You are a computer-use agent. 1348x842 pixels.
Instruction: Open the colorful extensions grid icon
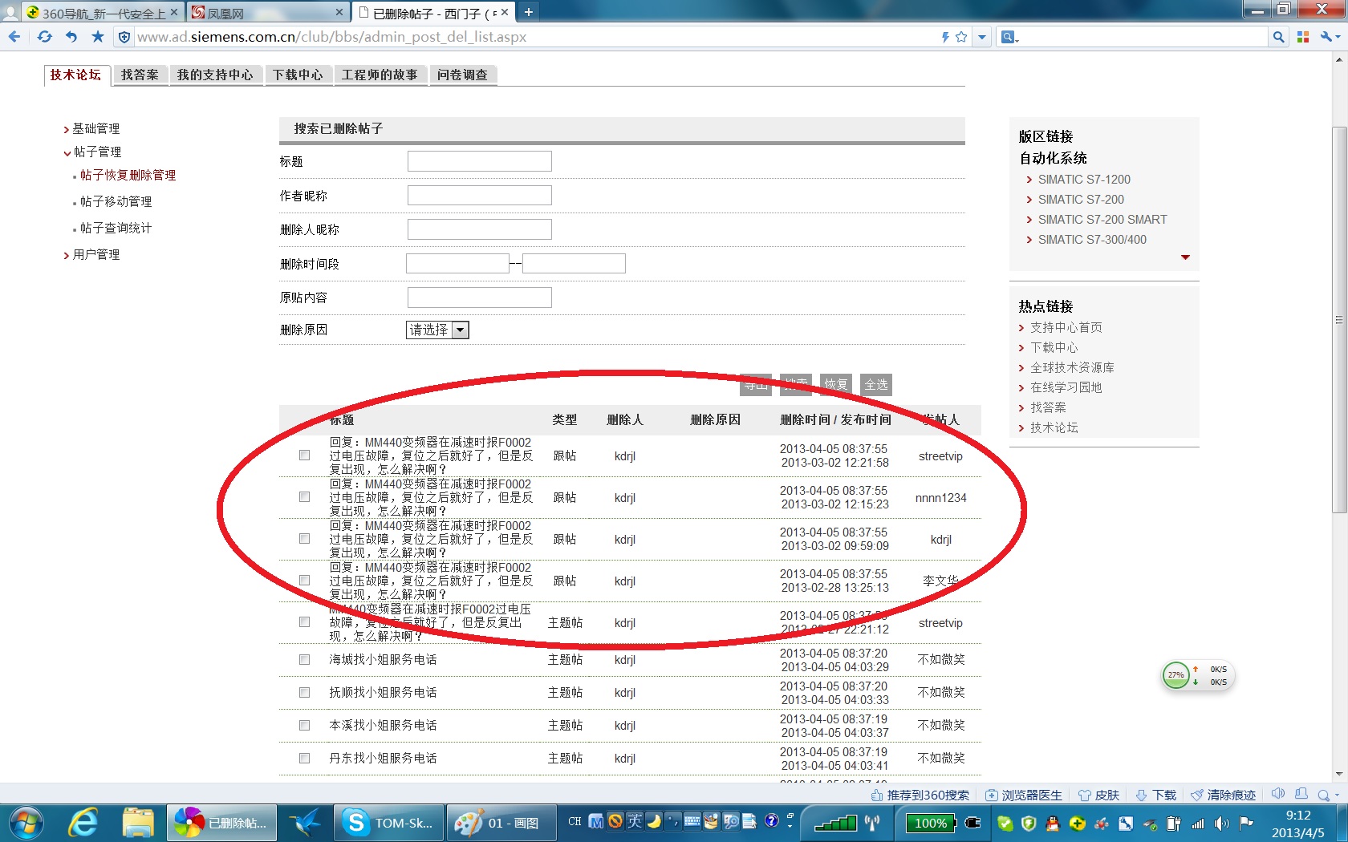coord(1303,37)
